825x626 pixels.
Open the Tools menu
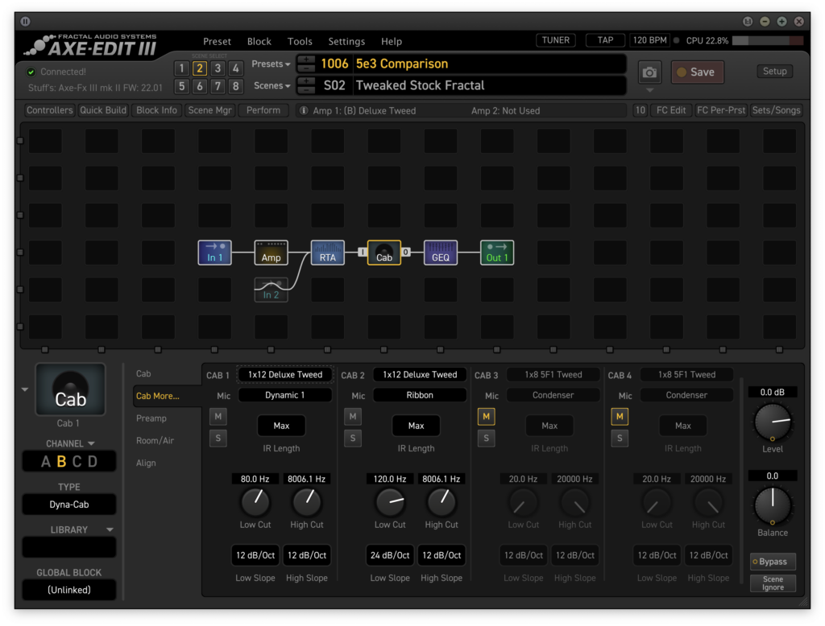click(x=300, y=42)
